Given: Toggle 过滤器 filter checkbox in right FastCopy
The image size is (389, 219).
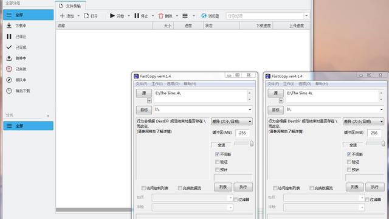Looking at the screenshot, I should tap(367, 200).
